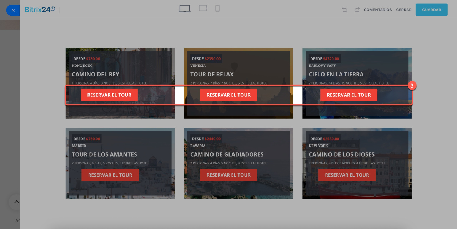Screen dimensions: 457x229
Task: Reserve the Cielo en la Tierra tour
Action: [348, 95]
